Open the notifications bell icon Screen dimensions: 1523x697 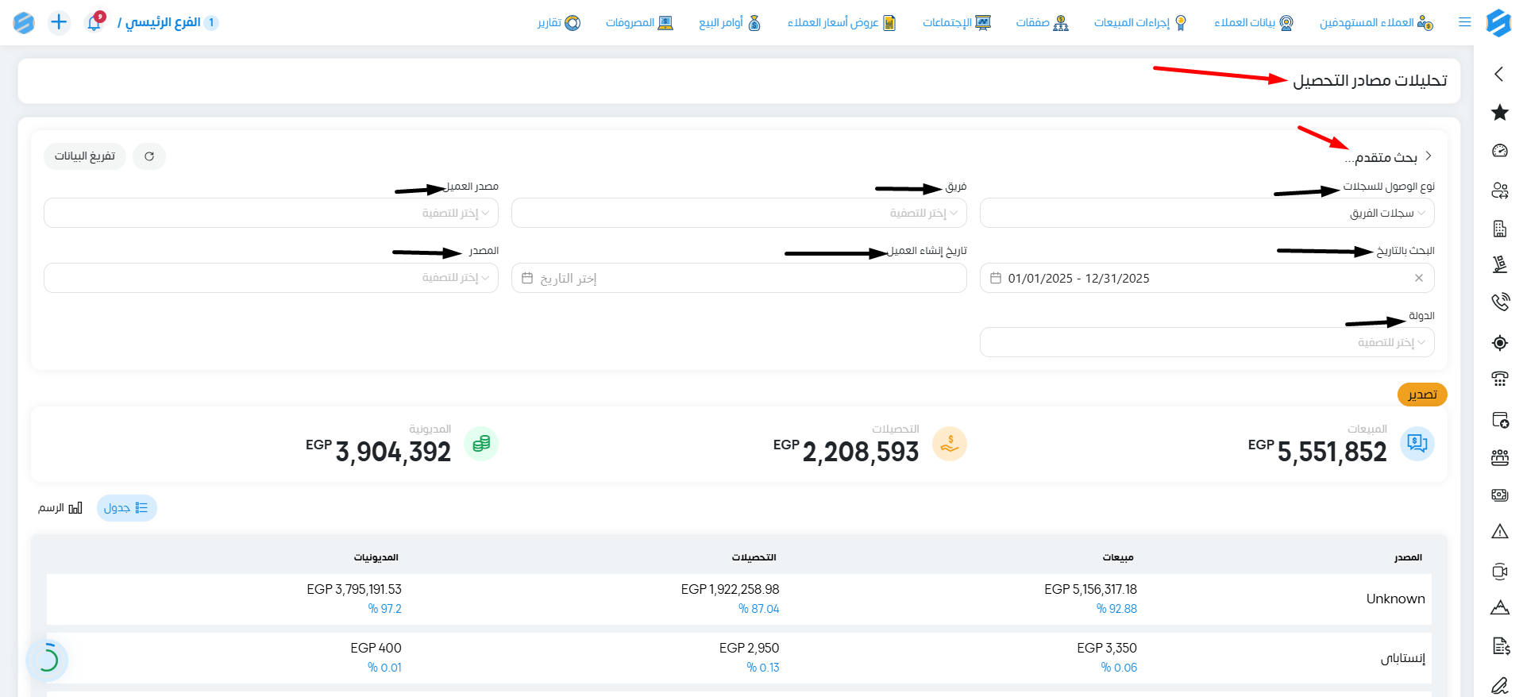coord(94,22)
